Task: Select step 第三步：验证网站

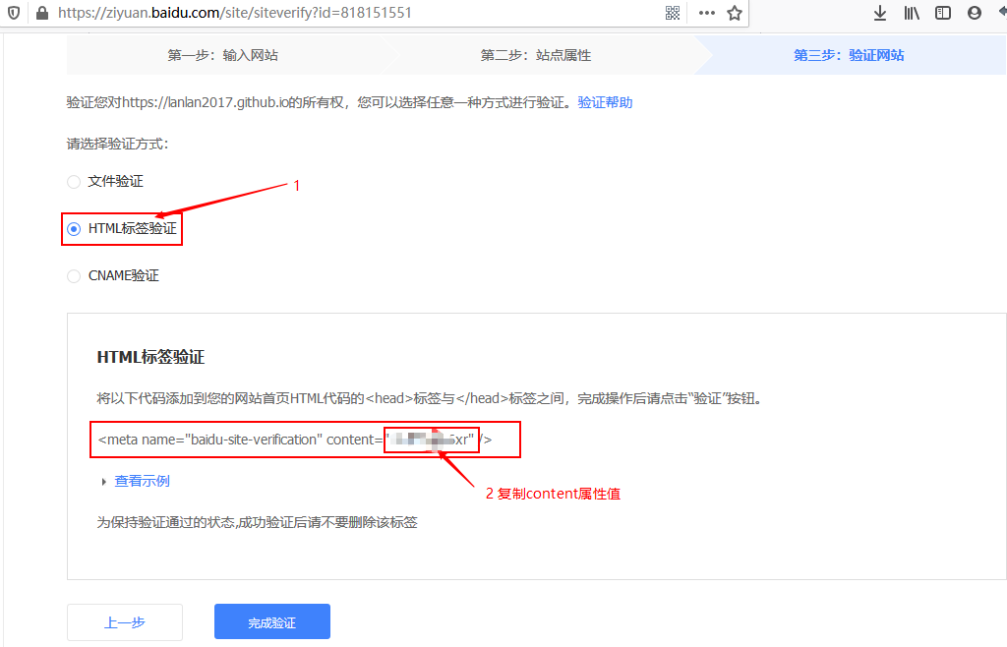Action: pyautogui.click(x=849, y=55)
